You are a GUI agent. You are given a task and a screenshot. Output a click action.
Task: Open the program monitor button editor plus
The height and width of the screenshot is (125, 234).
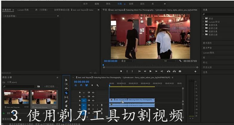click(195, 72)
